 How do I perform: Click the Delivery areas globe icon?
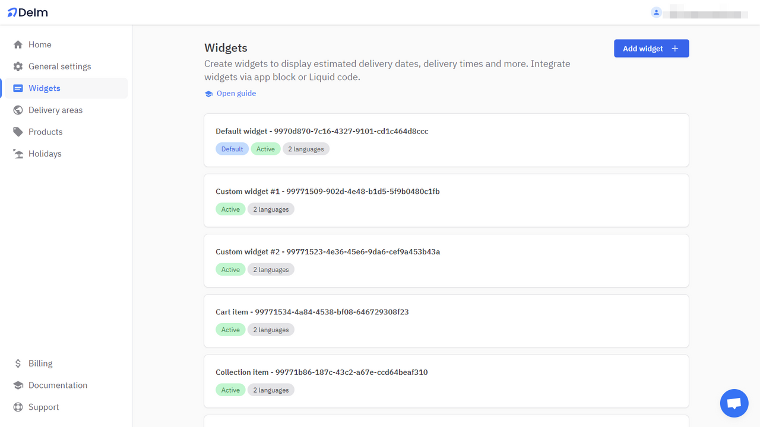click(18, 110)
